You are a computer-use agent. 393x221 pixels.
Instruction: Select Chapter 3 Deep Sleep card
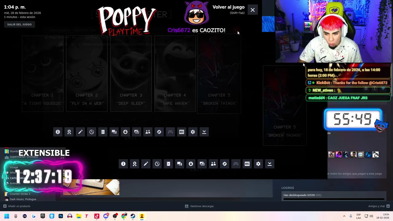(x=131, y=74)
